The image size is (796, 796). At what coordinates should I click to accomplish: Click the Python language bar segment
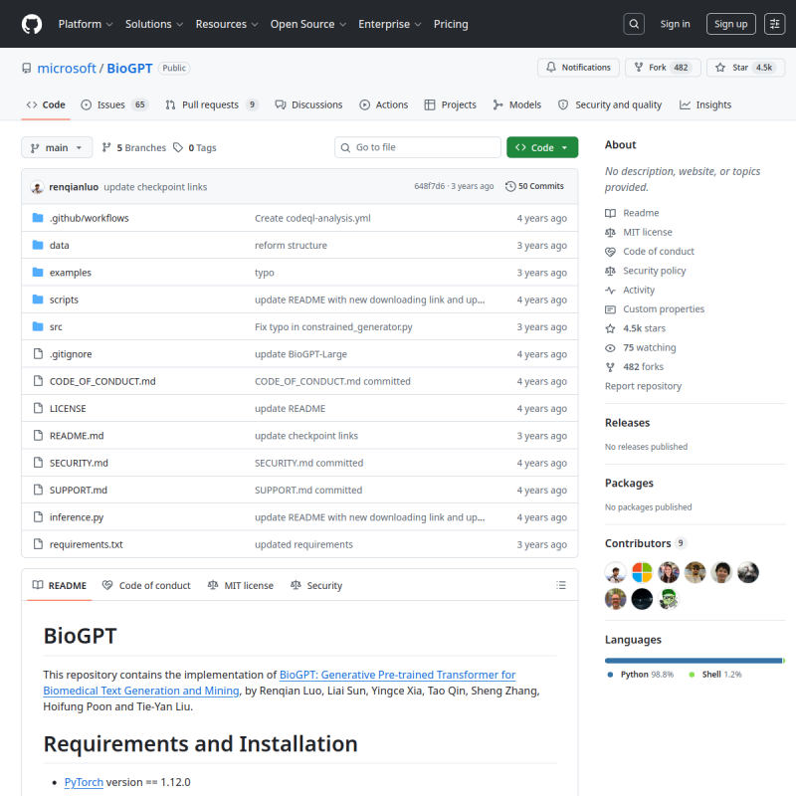click(x=694, y=661)
